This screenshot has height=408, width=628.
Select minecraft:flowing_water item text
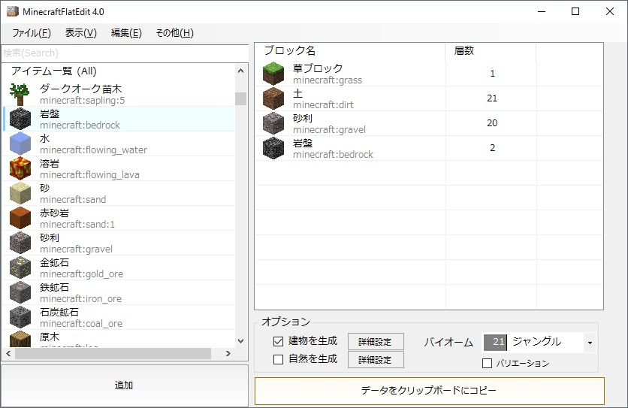pyautogui.click(x=93, y=150)
